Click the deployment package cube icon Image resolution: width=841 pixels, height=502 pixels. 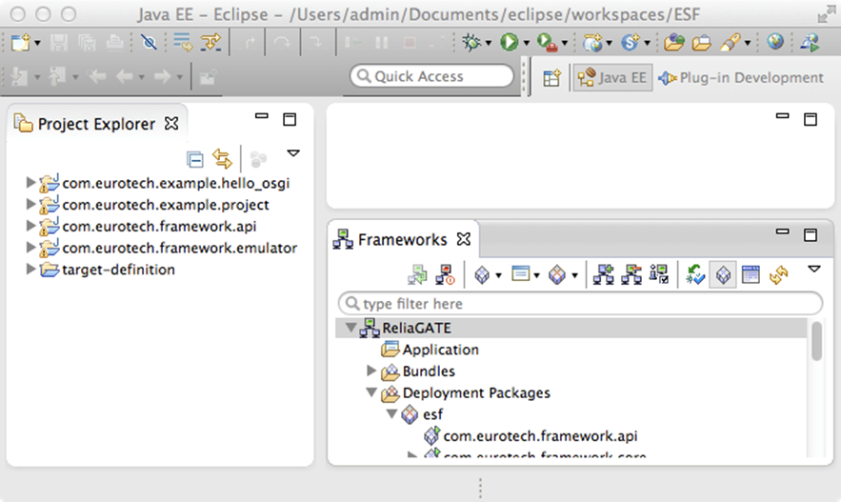coord(557,275)
